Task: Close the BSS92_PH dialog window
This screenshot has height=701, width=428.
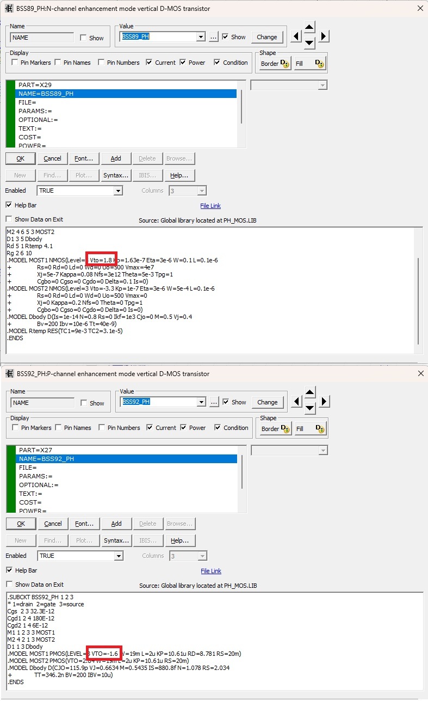Action: [x=420, y=373]
